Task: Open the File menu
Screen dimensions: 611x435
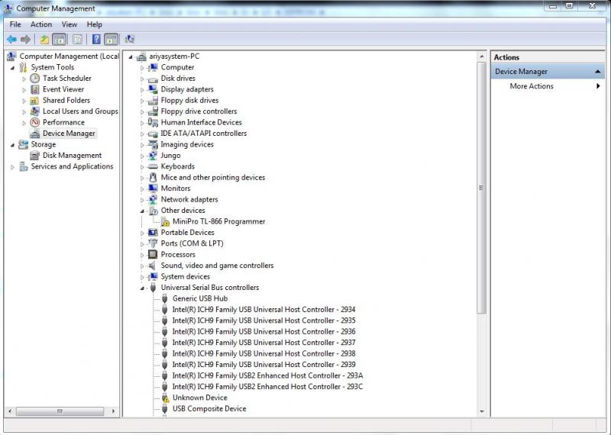Action: [x=15, y=24]
